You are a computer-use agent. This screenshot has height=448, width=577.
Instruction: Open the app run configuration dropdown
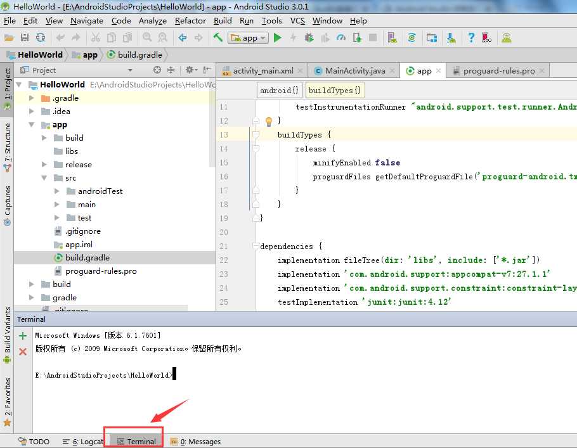click(249, 38)
